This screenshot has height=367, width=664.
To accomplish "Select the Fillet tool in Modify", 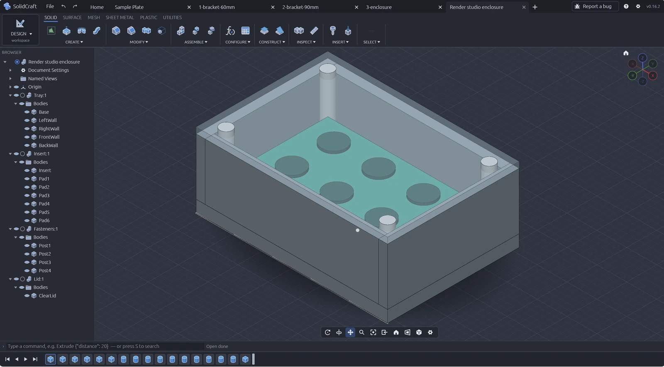I will pyautogui.click(x=116, y=31).
